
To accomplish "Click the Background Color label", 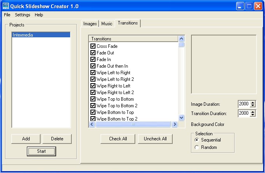I will (208, 124).
